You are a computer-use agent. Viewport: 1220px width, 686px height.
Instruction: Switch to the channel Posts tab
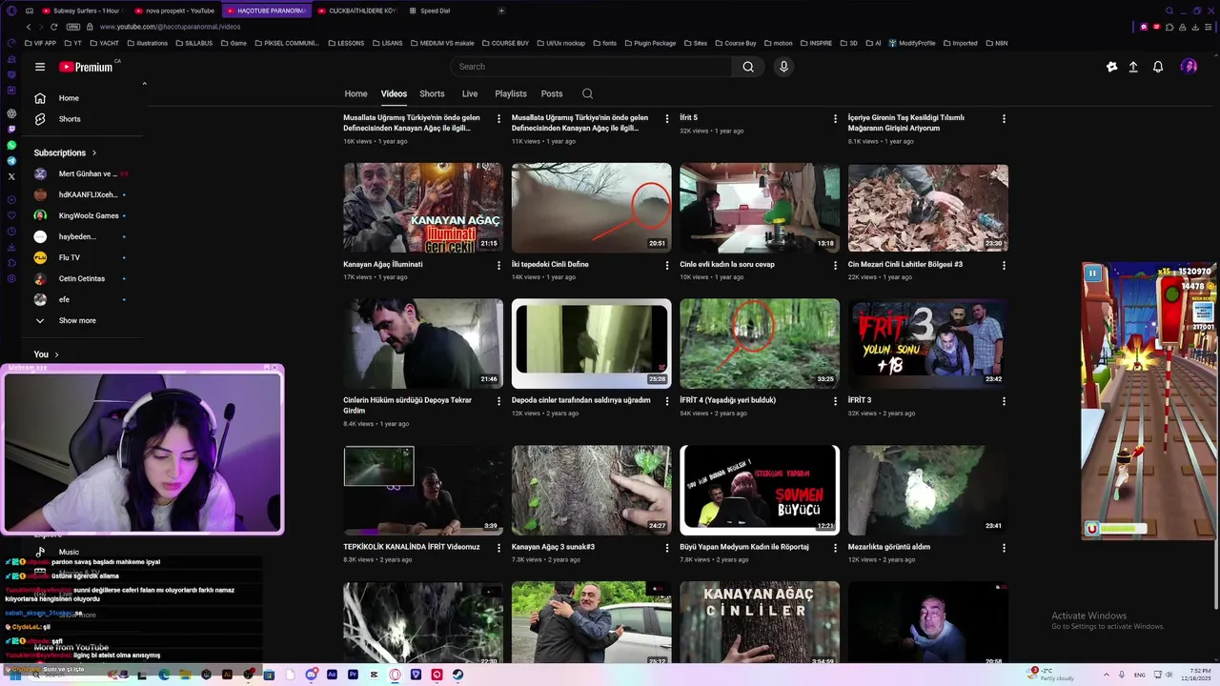coord(552,93)
